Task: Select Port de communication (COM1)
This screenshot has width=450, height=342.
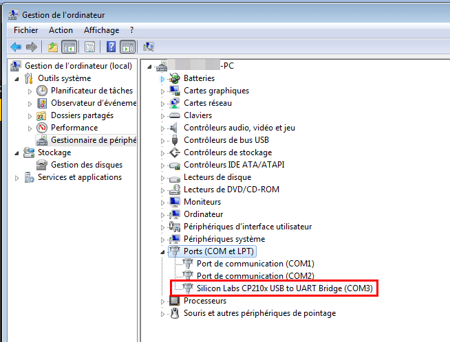Action: (x=255, y=264)
